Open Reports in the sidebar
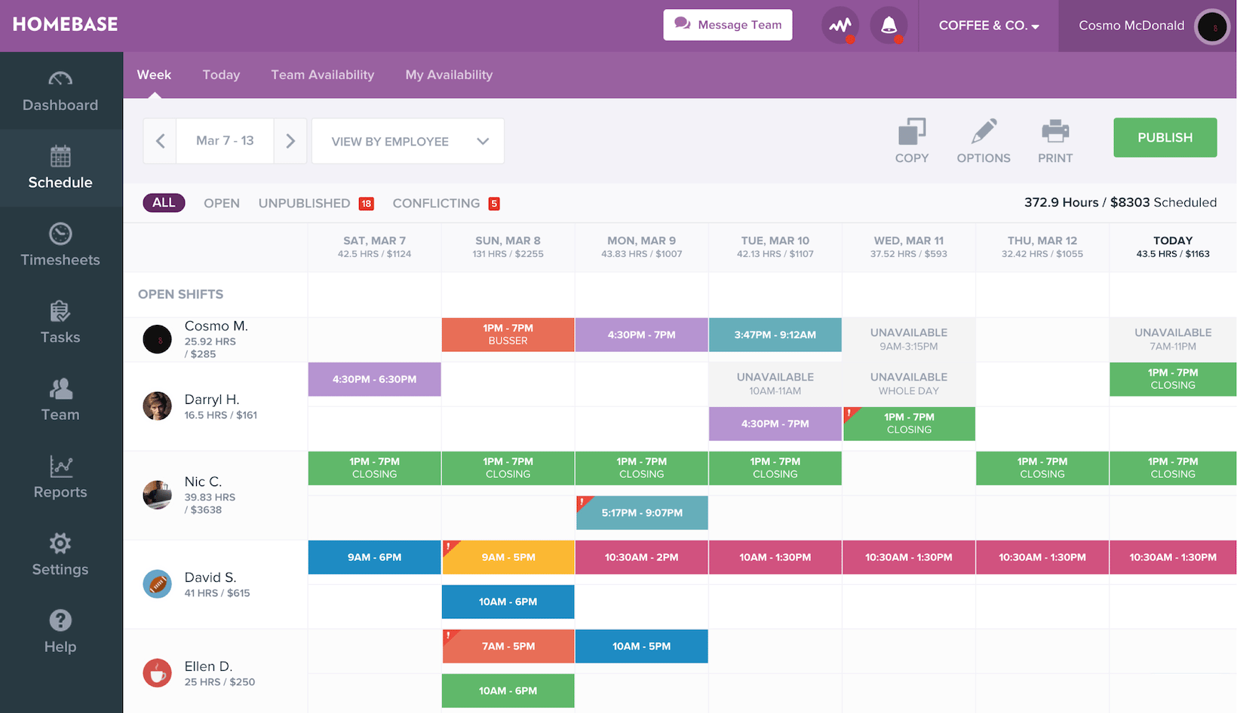 tap(60, 478)
